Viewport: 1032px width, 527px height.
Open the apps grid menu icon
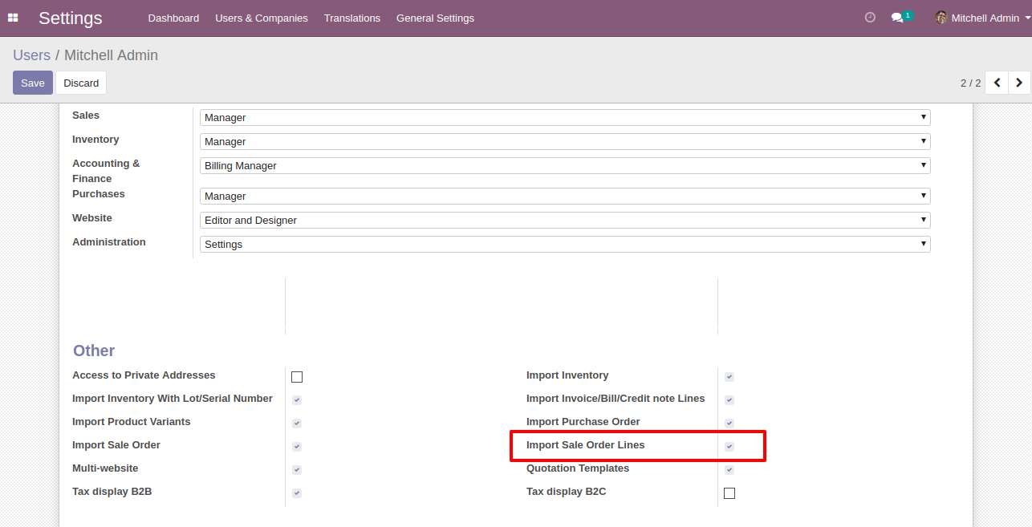click(13, 18)
